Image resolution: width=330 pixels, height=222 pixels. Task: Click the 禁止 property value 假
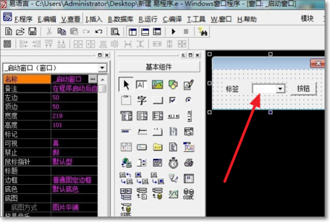[x=56, y=153]
